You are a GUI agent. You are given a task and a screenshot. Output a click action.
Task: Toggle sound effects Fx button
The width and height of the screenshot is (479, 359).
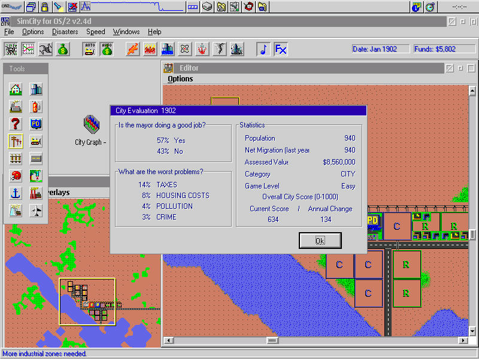coord(280,49)
